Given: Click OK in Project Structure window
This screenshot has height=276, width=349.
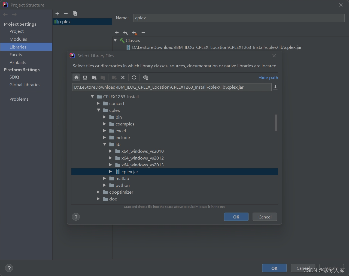Looking at the screenshot, I should (274, 268).
